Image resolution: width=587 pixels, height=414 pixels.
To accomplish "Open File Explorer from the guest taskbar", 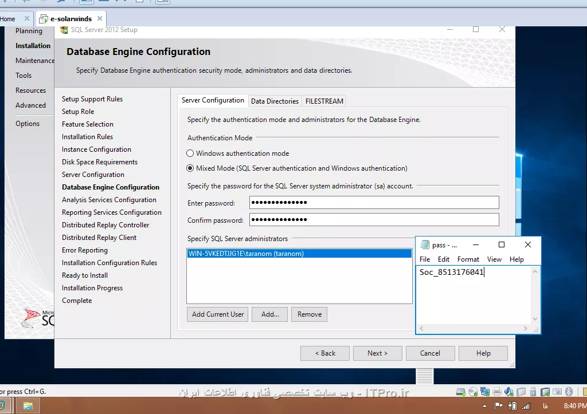I will [28, 406].
